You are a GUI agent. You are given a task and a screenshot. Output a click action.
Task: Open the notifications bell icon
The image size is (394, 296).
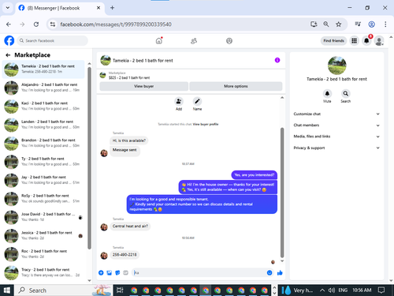(x=366, y=41)
